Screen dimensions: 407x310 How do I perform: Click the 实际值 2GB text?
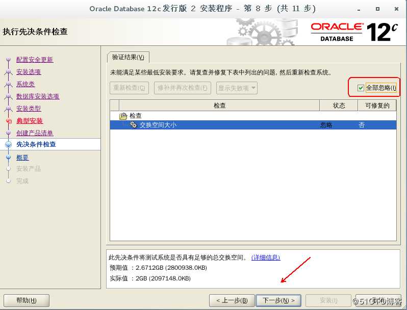[150, 278]
